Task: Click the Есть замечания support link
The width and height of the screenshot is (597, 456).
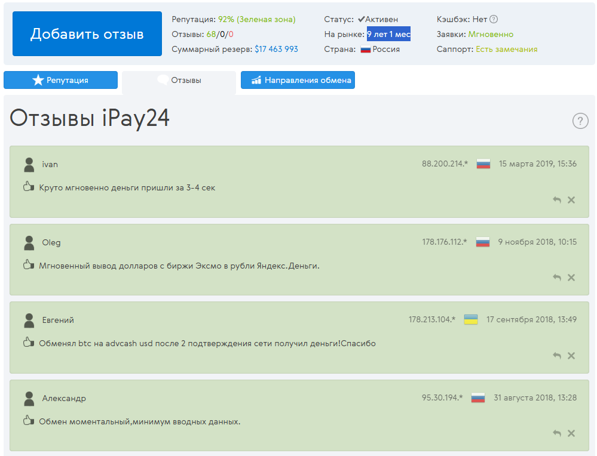Action: (506, 49)
